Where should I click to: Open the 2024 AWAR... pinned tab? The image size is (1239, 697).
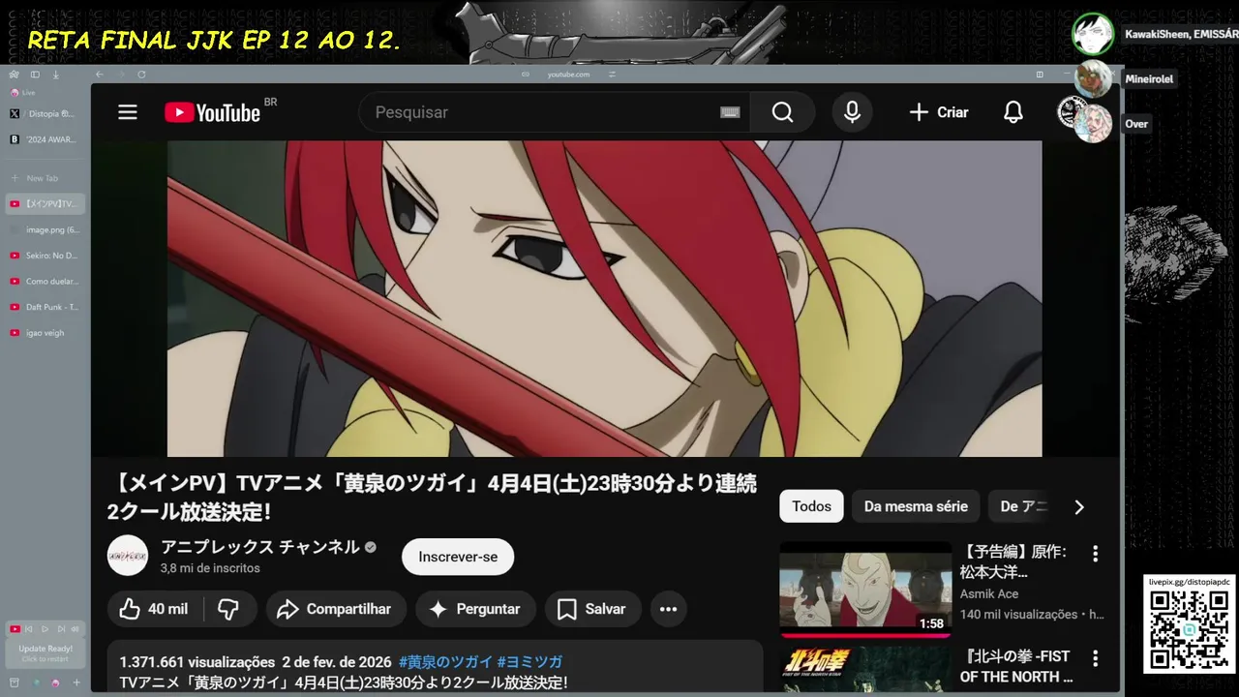click(45, 139)
